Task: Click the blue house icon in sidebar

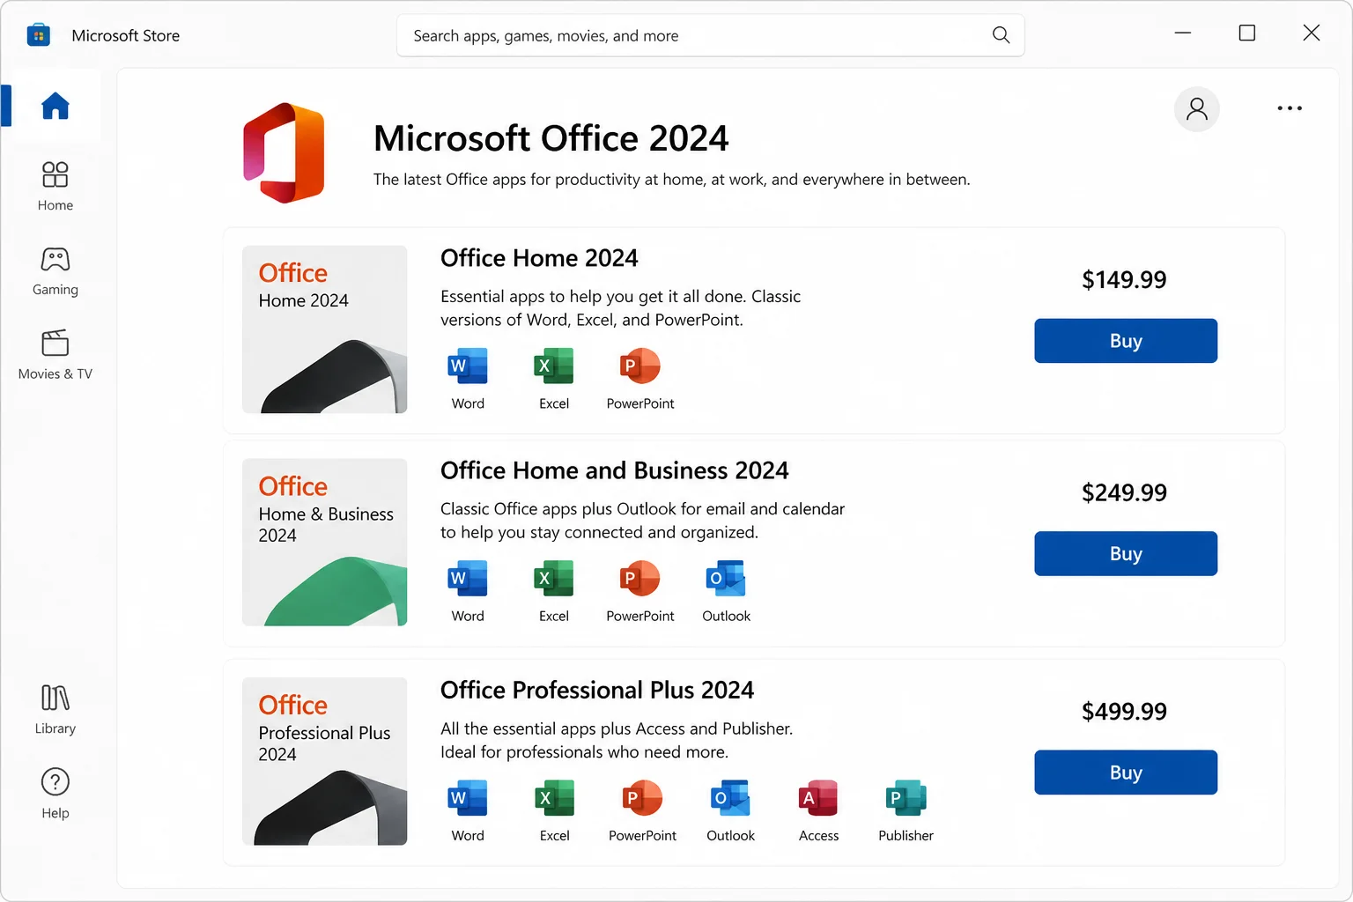Action: coord(55,106)
